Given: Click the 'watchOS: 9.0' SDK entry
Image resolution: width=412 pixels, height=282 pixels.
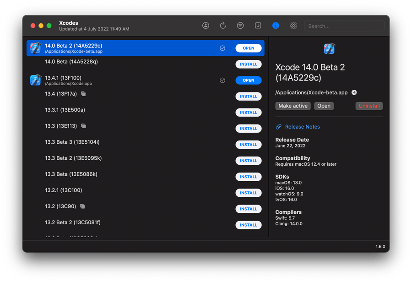Looking at the screenshot, I should 289,194.
